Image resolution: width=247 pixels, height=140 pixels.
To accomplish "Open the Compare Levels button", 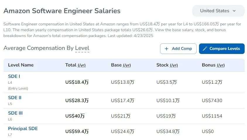I will 222,49.
